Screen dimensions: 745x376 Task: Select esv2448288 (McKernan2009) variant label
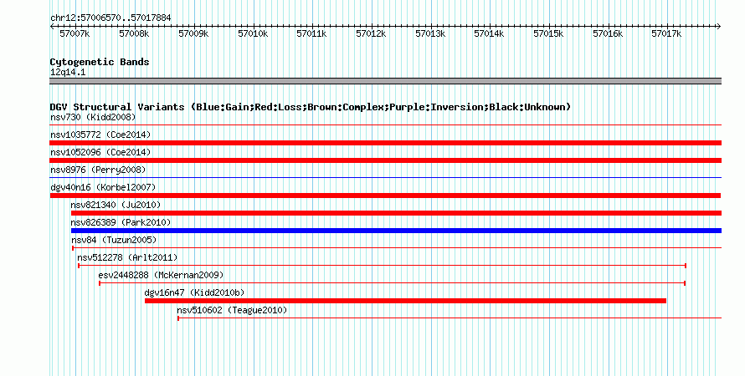[161, 275]
